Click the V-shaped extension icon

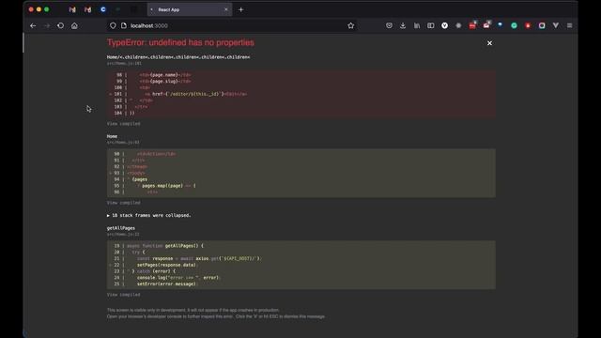pyautogui.click(x=555, y=25)
